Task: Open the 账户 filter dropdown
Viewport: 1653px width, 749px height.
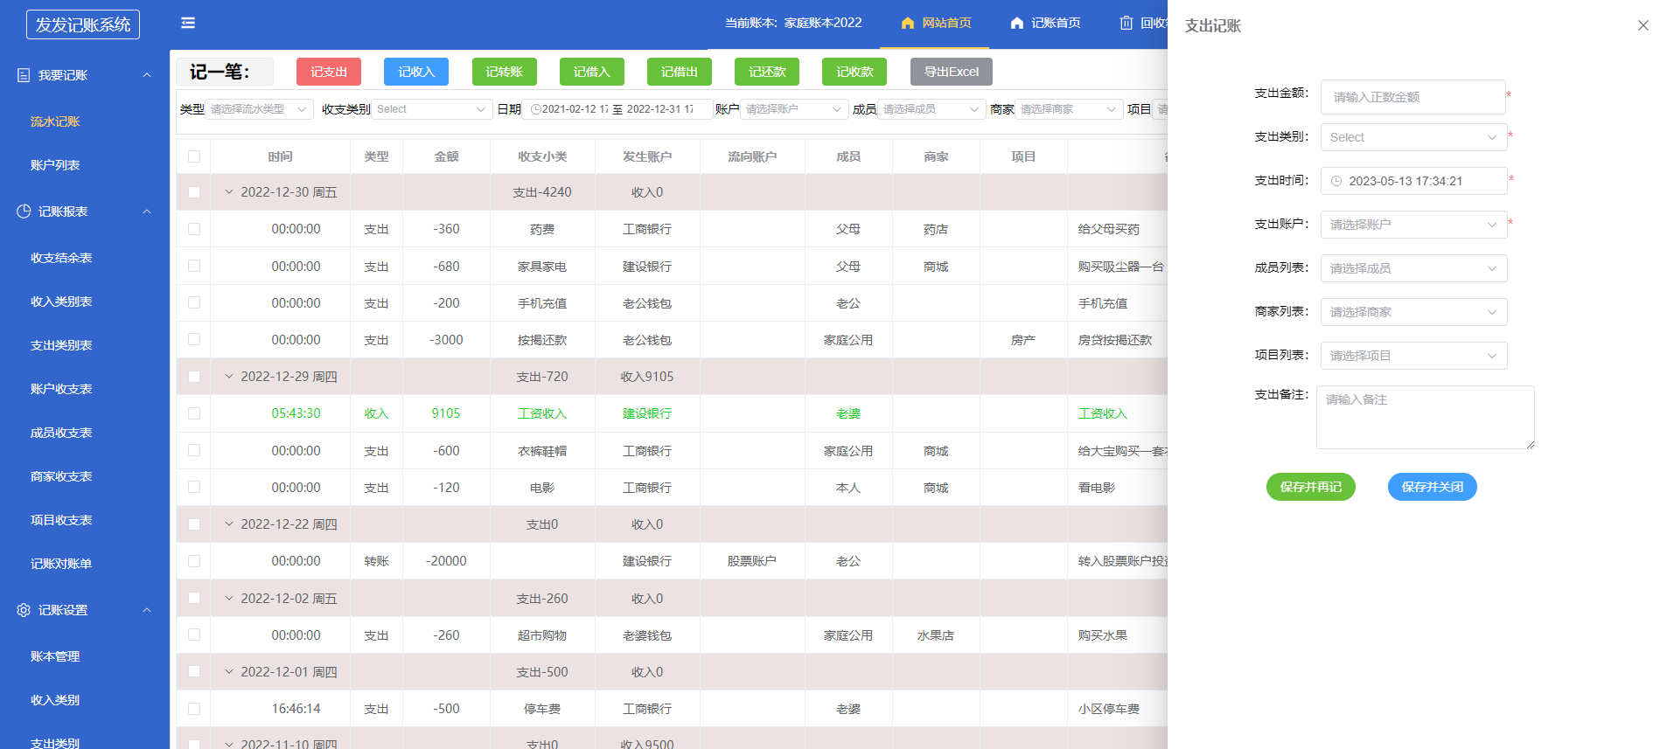Action: point(794,109)
